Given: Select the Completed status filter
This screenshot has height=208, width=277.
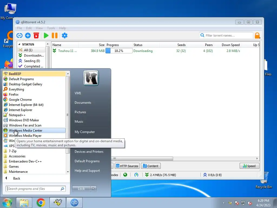Looking at the screenshot, I should click(31, 66).
